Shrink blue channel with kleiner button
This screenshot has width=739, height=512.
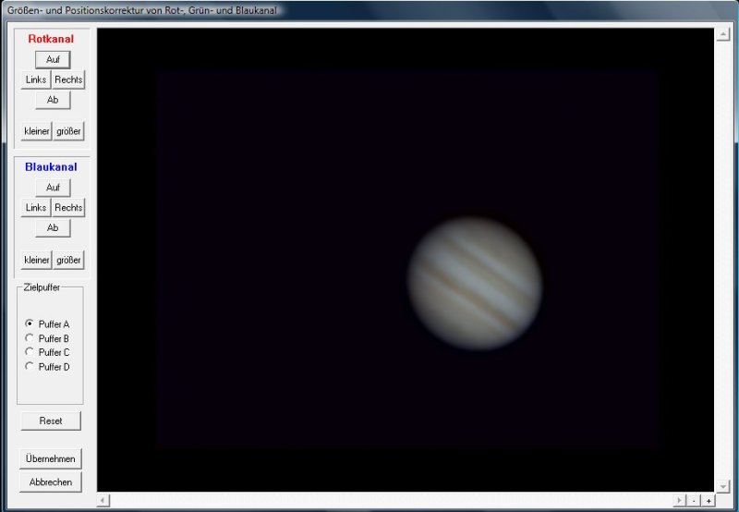(x=36, y=260)
